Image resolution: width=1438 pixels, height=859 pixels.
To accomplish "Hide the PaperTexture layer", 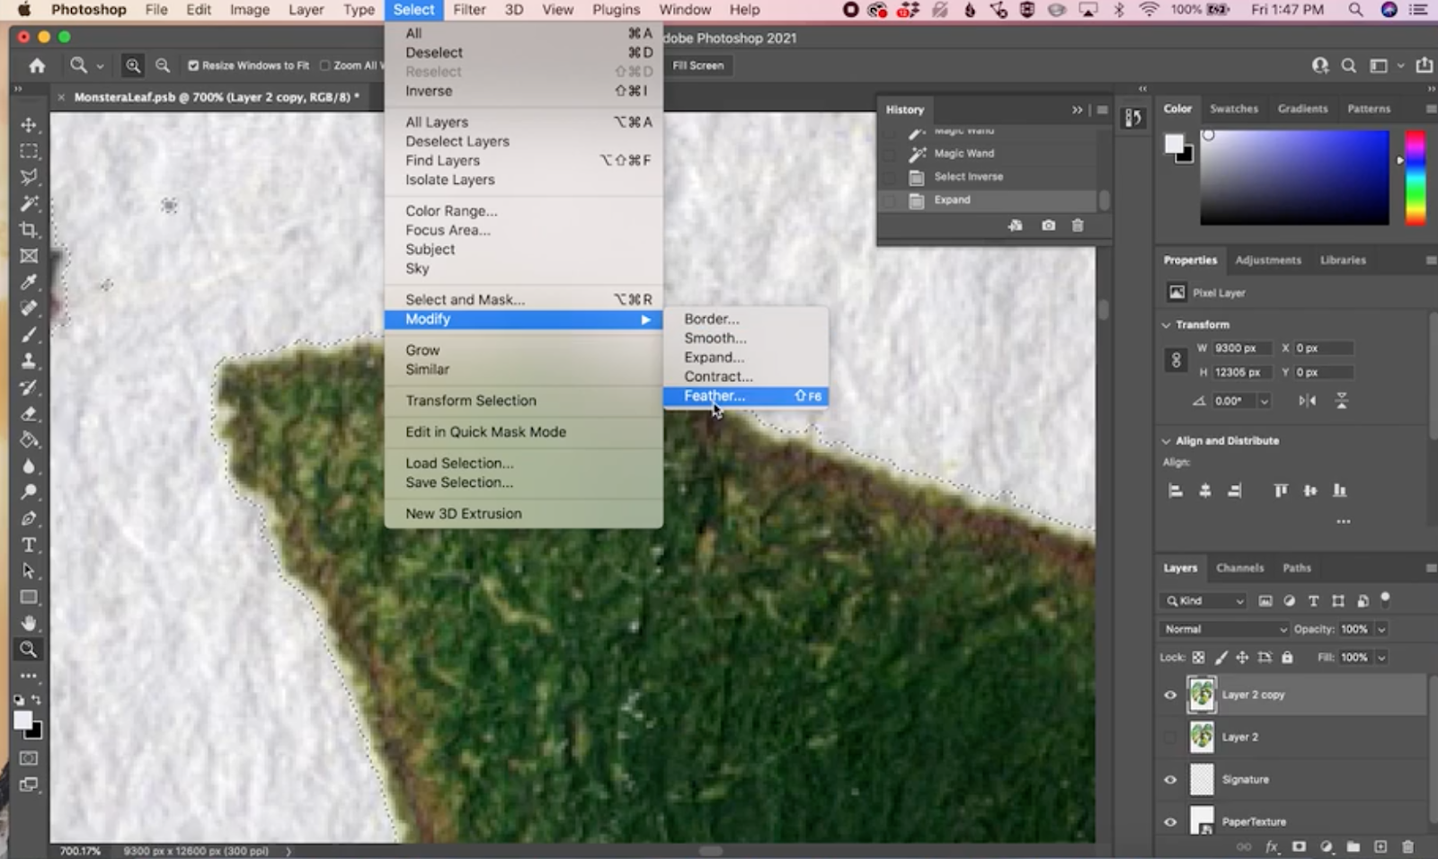I will click(1170, 821).
